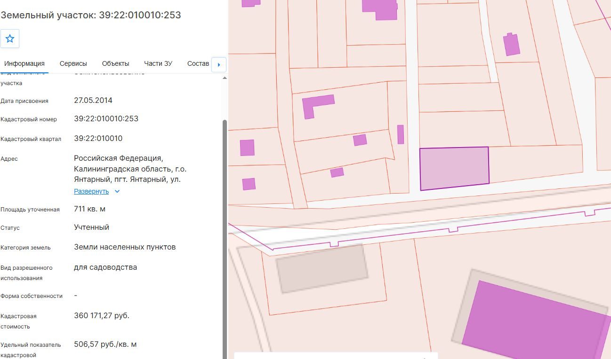Switch to the Объекты tab
The image size is (611, 359).
[x=115, y=63]
